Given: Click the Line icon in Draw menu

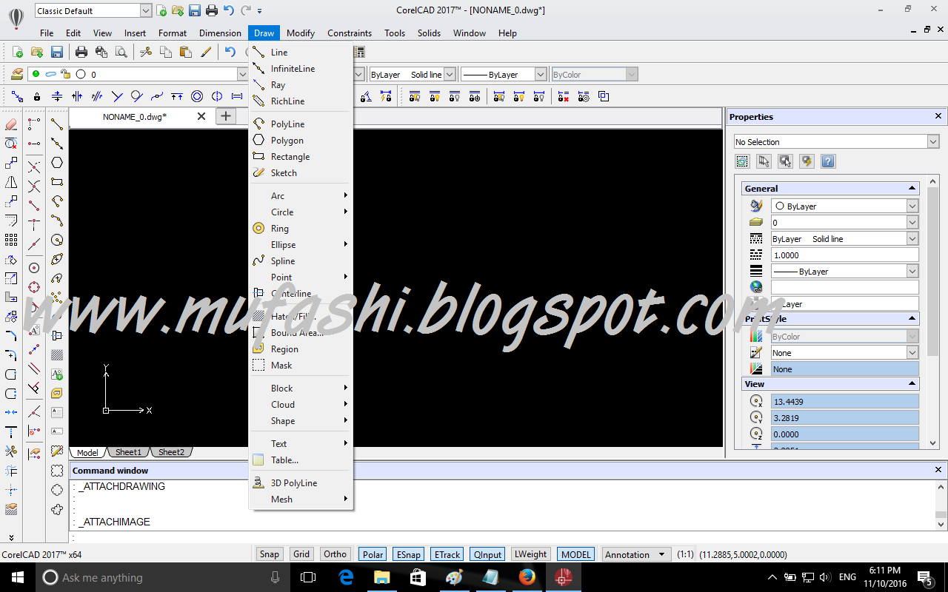Looking at the screenshot, I should 258,52.
